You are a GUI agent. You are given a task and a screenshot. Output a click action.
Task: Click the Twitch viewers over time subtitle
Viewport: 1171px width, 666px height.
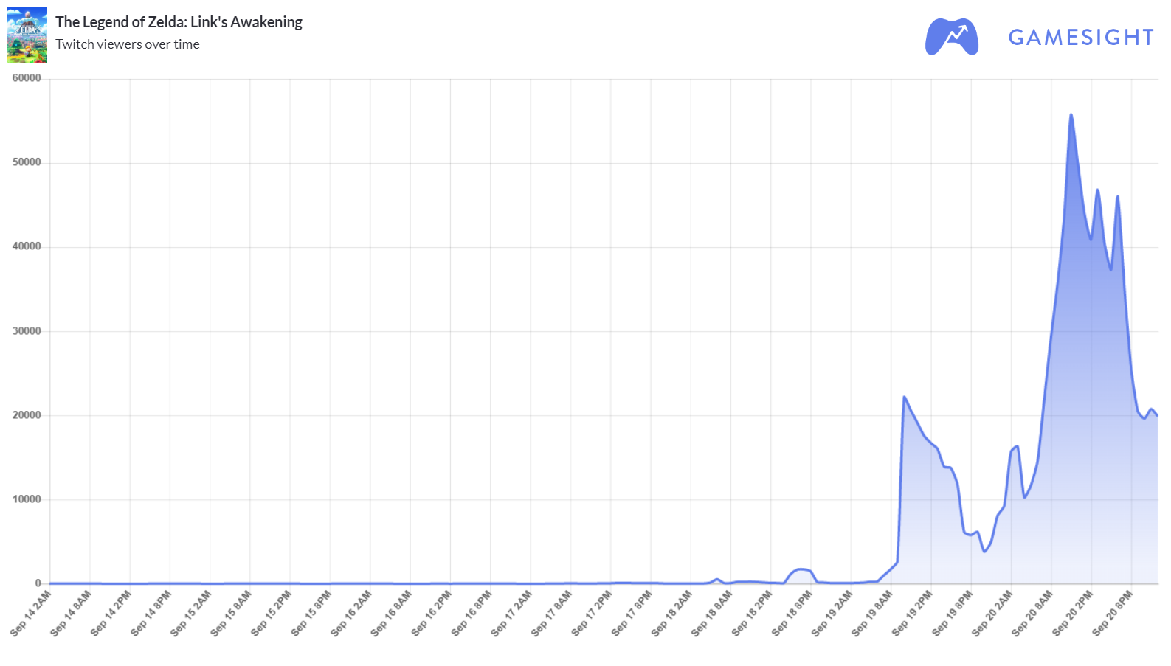click(128, 44)
